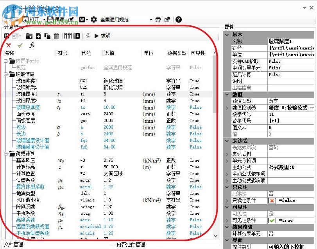The image size is (317, 249).
Task: Switch to the 文档管理 tab
Action: (x=13, y=244)
